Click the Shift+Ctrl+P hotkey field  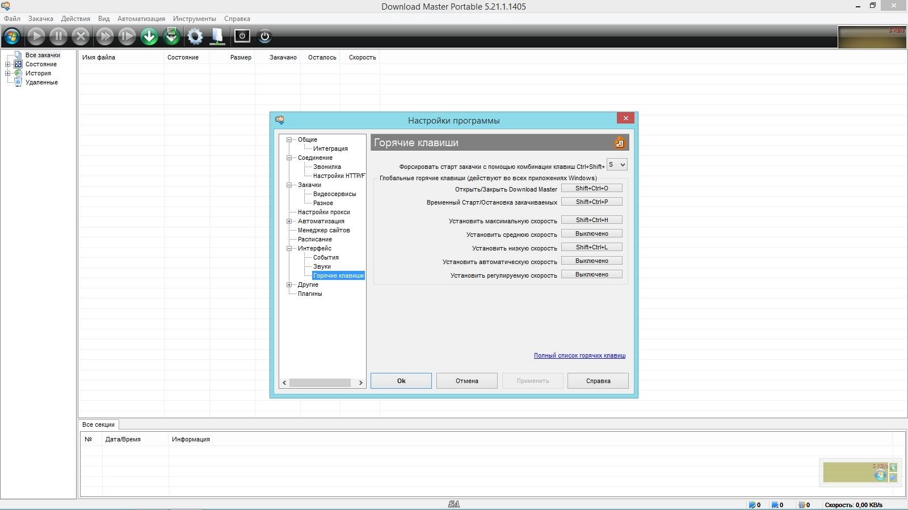592,202
